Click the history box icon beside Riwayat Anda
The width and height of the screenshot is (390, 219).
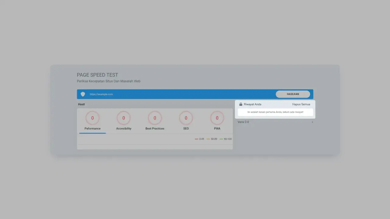click(241, 104)
